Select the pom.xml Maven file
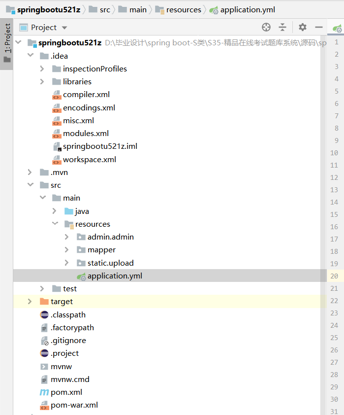344x415 pixels. click(66, 392)
